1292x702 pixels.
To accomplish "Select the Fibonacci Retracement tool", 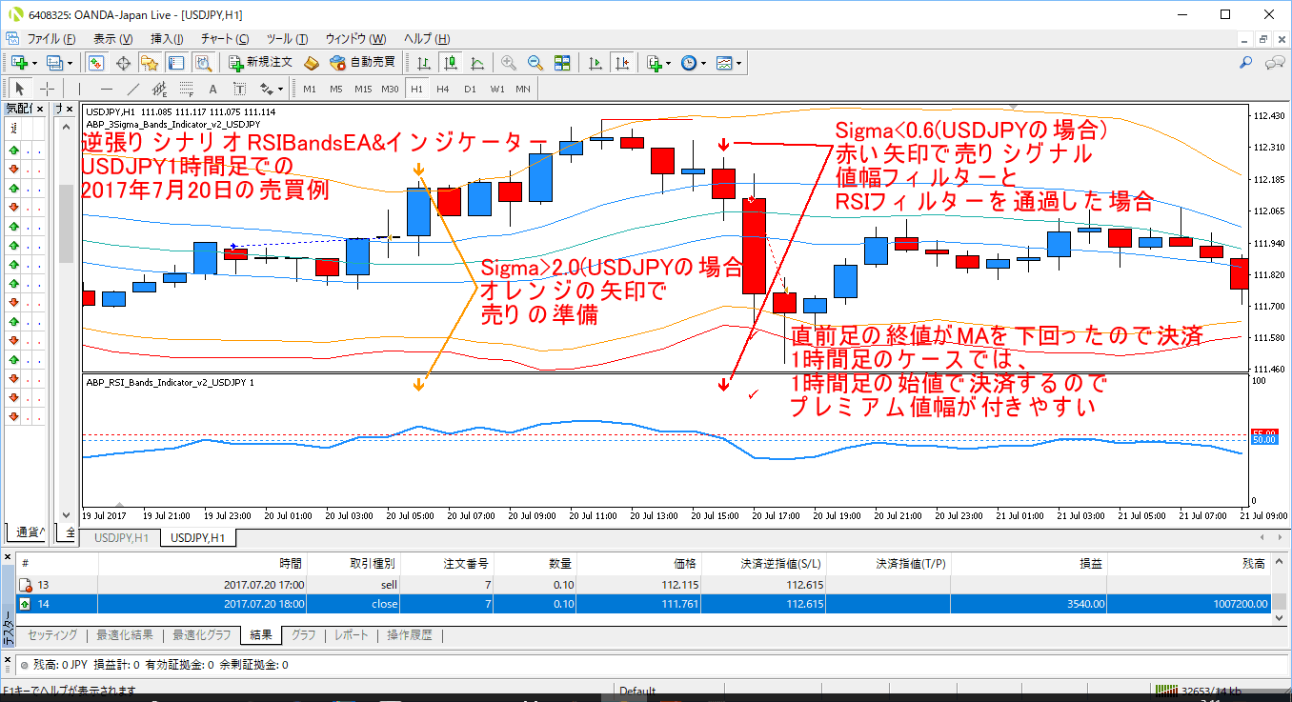I will (187, 89).
